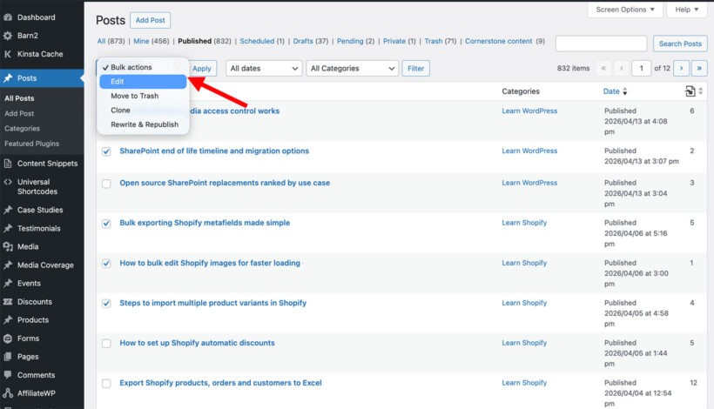Click the Products pin icon
The height and width of the screenshot is (409, 714).
tap(8, 320)
